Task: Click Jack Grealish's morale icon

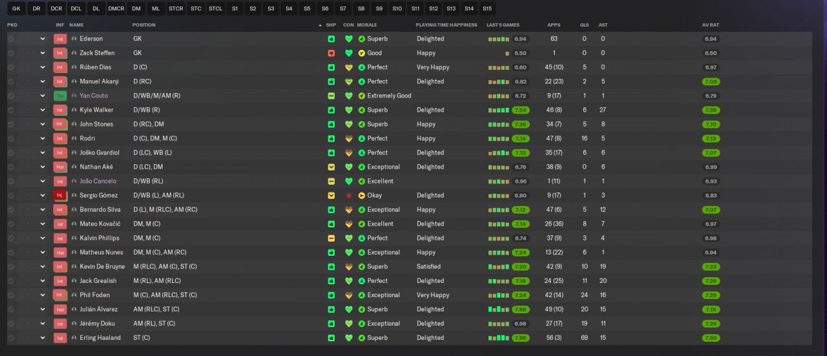Action: [x=362, y=281]
